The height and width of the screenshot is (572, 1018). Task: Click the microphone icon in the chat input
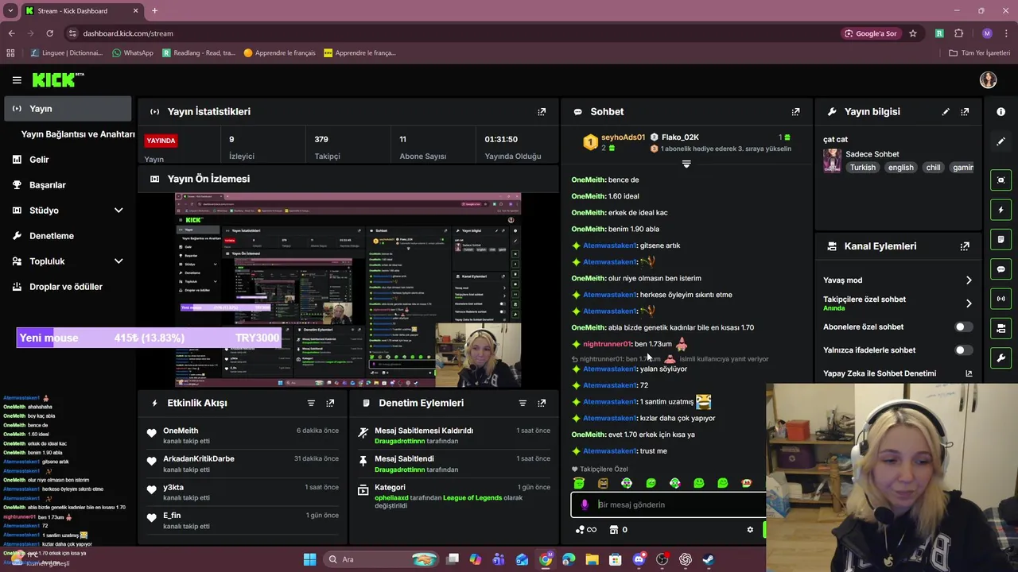[x=585, y=504]
